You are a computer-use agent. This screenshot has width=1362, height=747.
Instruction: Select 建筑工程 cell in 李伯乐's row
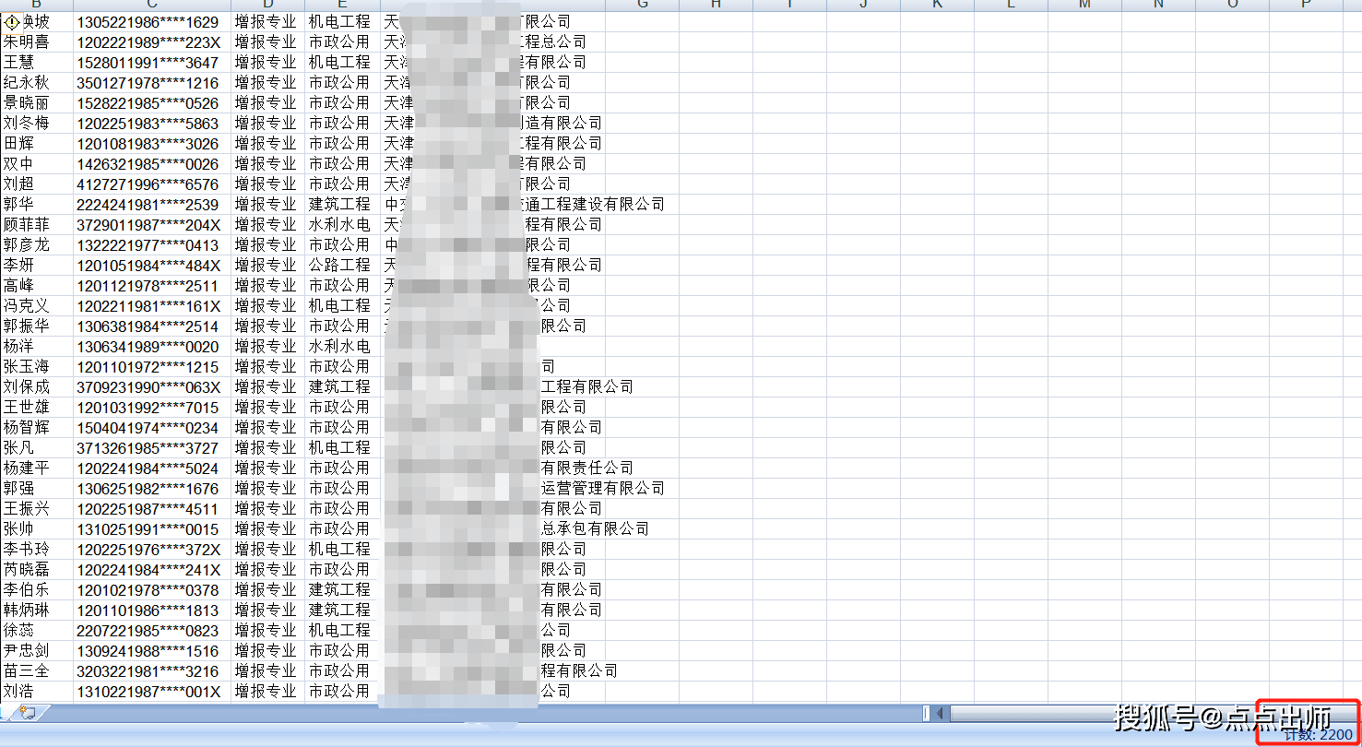(x=342, y=589)
